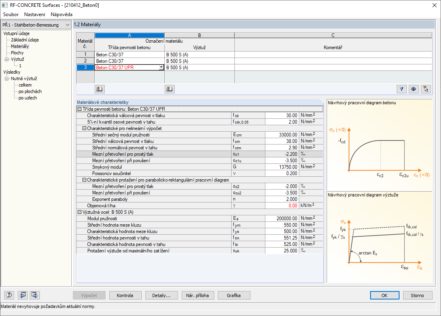Open the Soubor menu
Image resolution: width=441 pixels, height=316 pixels.
[x=11, y=14]
